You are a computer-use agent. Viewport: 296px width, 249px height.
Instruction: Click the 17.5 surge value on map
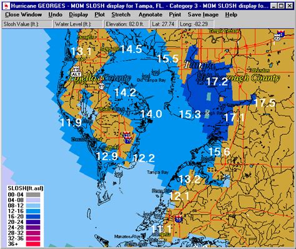click(x=265, y=103)
